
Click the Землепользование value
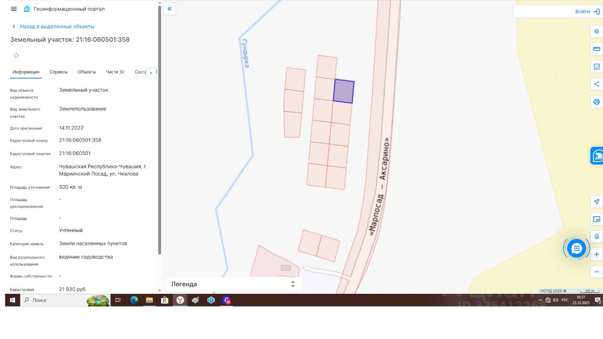click(x=83, y=109)
